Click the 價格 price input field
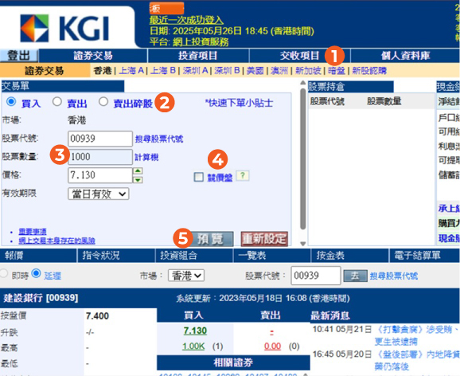Image resolution: width=460 pixels, height=376 pixels. pyautogui.click(x=100, y=175)
